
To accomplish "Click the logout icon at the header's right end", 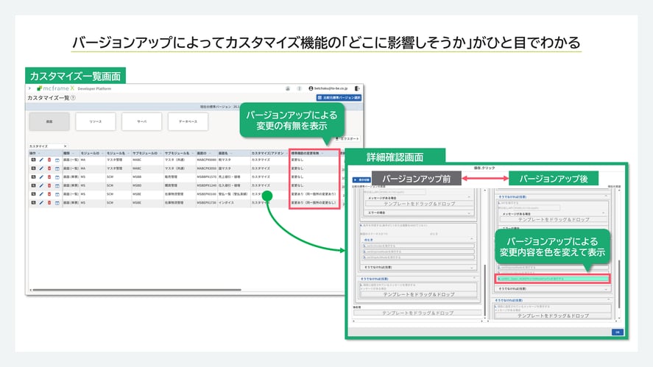I will tap(357, 88).
